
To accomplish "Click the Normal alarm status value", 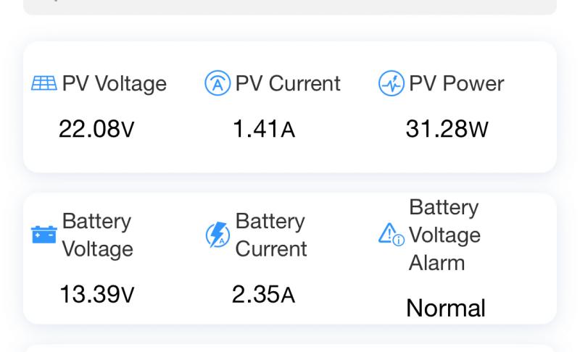I will point(446,309).
